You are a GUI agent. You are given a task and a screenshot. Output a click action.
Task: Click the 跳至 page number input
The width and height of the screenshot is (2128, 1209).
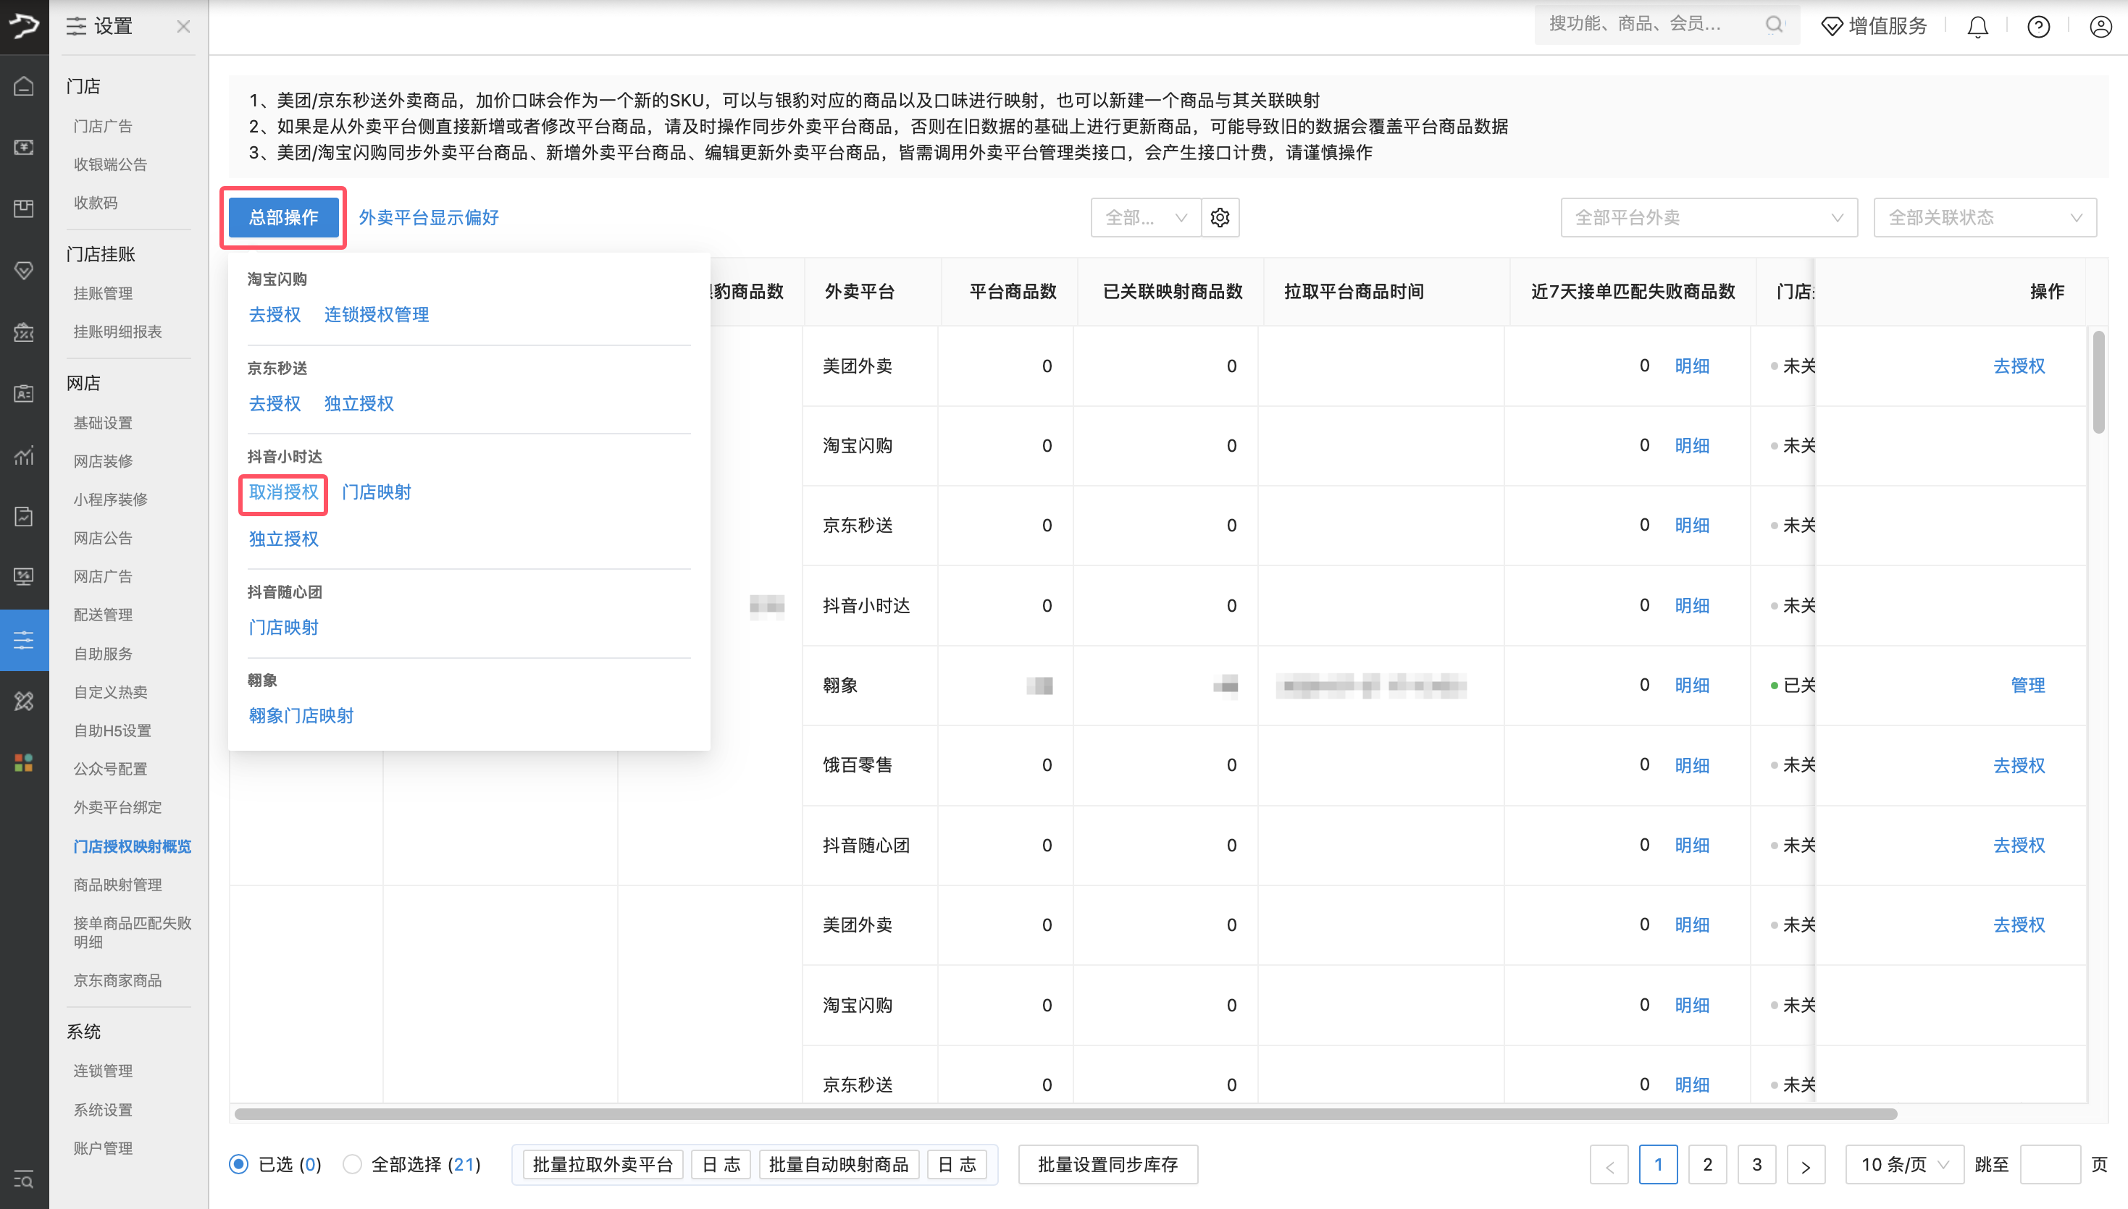click(x=2050, y=1164)
